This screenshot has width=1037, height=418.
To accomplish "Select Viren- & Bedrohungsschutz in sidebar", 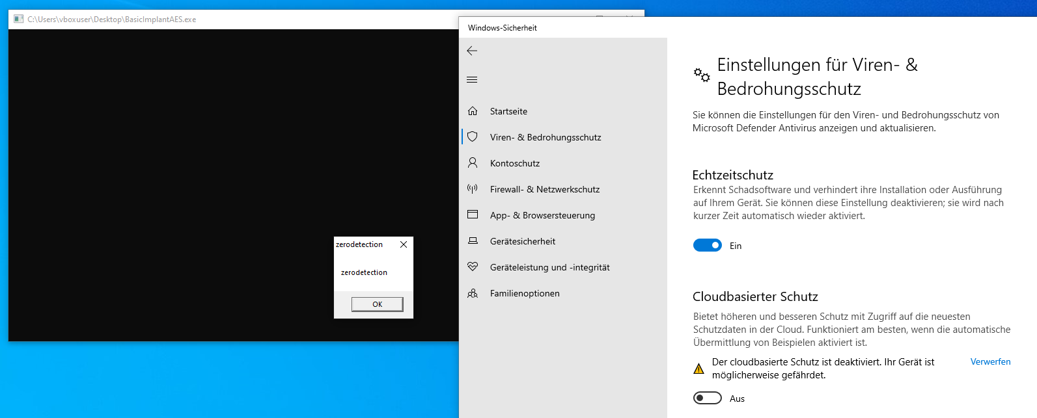I will click(x=563, y=137).
